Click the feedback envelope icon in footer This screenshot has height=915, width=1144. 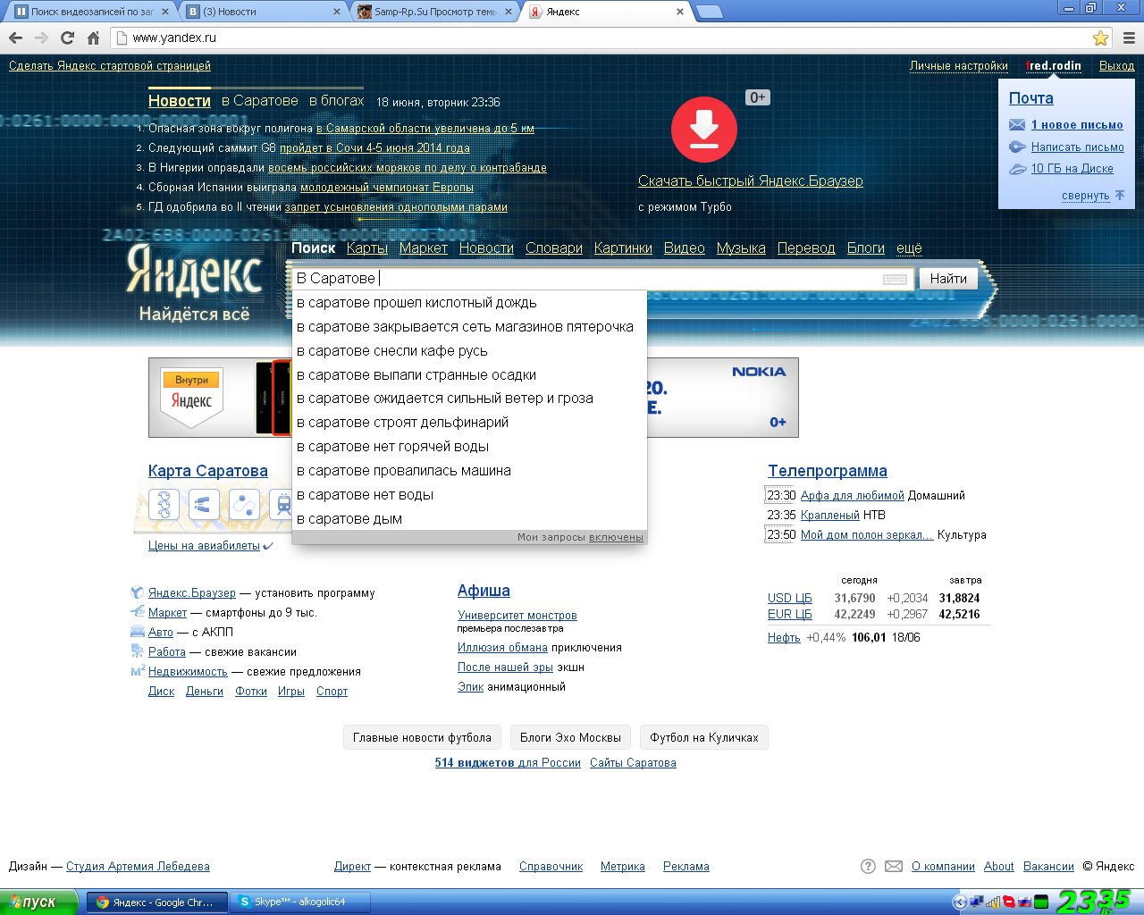point(894,866)
